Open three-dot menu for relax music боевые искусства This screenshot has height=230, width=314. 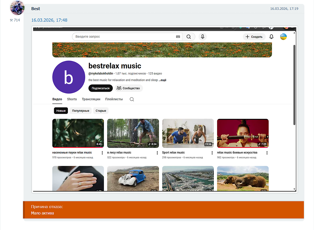[267, 153]
